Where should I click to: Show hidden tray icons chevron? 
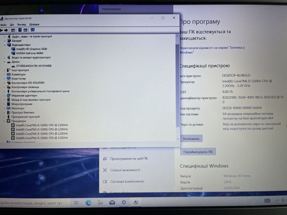(x=277, y=200)
